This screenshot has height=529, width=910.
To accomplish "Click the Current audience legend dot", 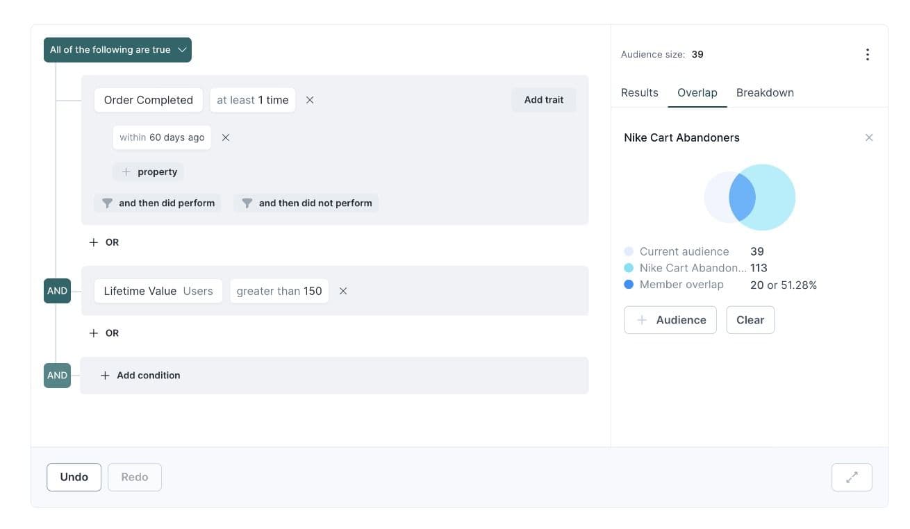I will click(x=629, y=251).
